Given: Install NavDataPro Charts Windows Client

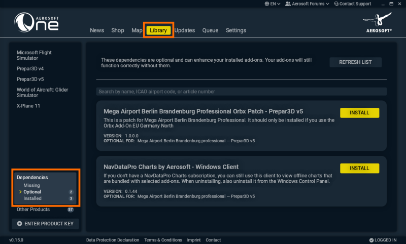Looking at the screenshot, I should tap(359, 168).
